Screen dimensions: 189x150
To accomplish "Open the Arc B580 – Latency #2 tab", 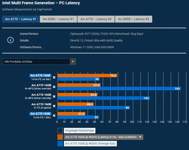I will (x=134, y=19).
